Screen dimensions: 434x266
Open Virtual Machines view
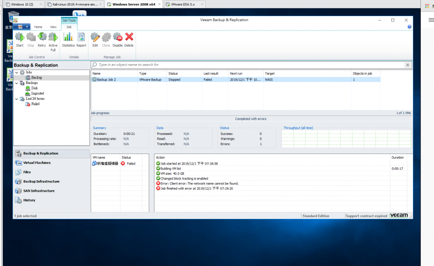tap(51, 163)
